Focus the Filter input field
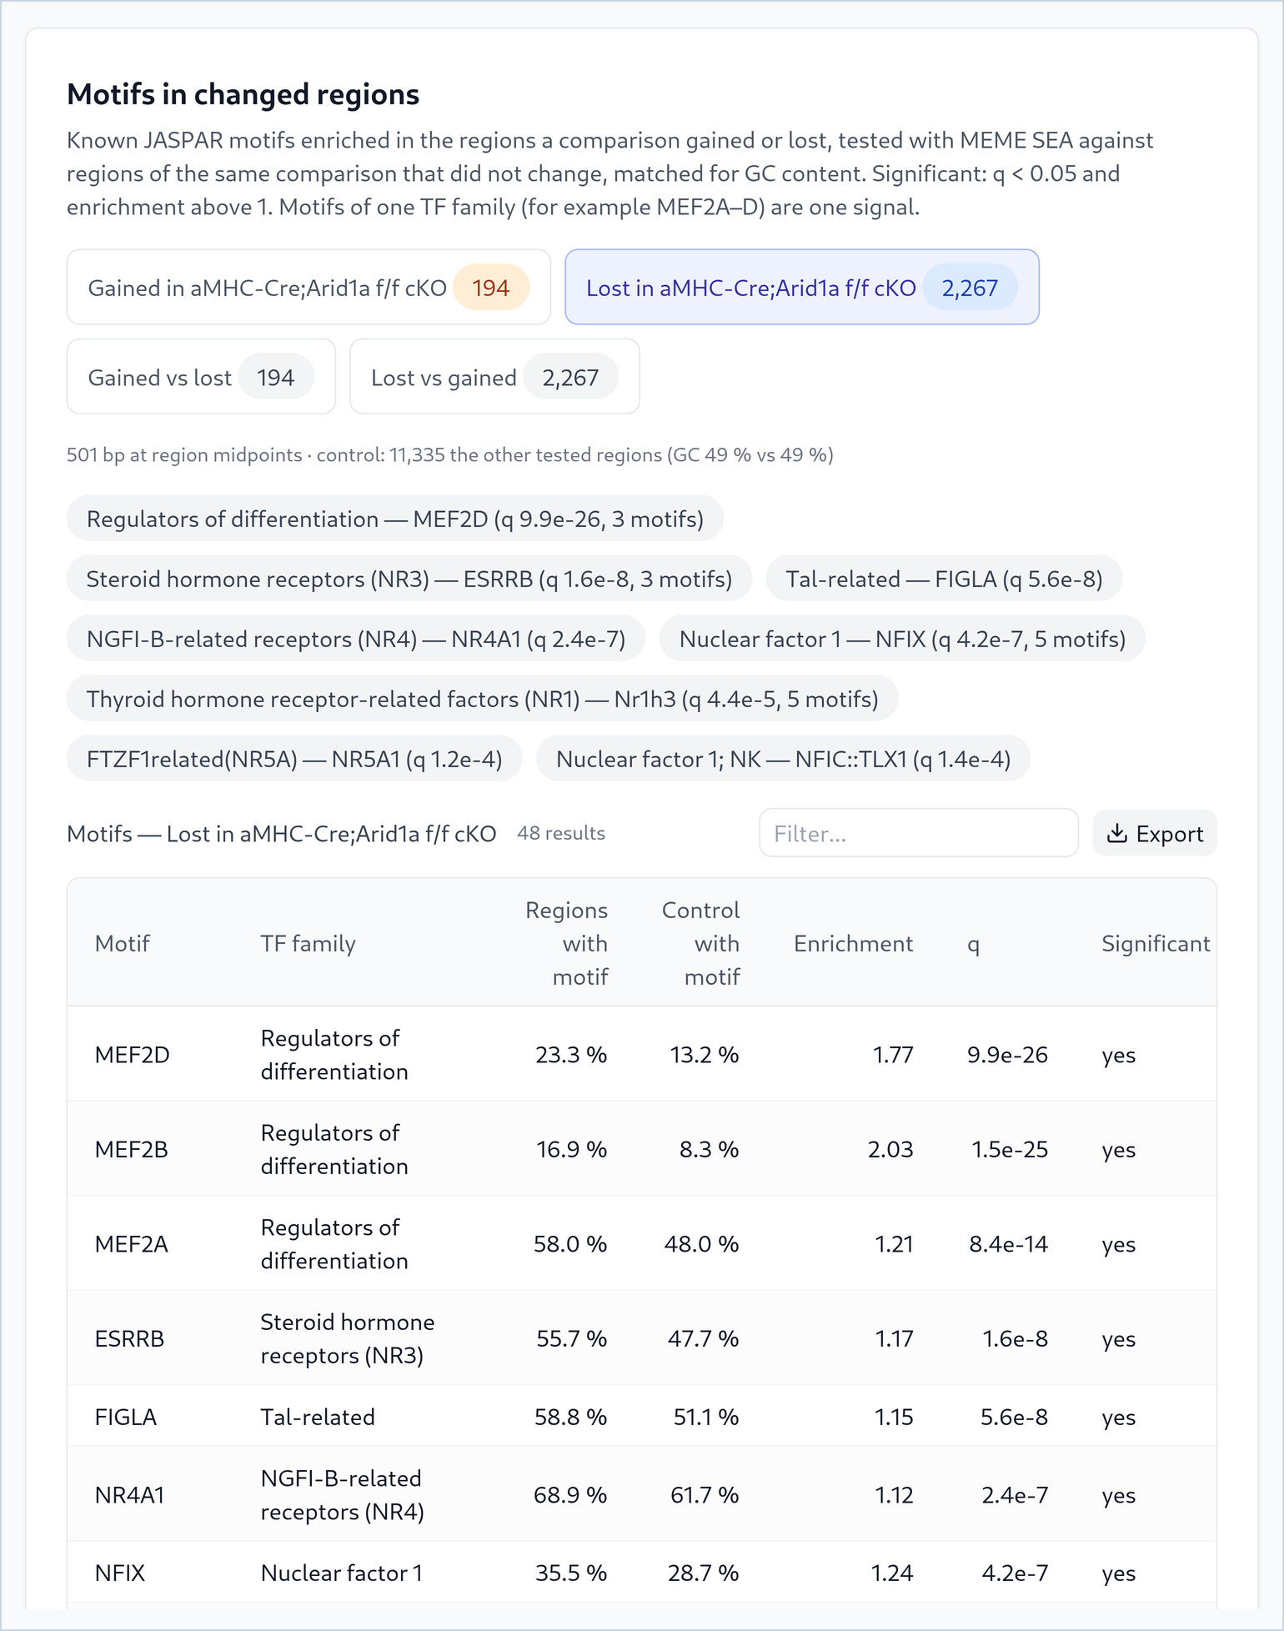The width and height of the screenshot is (1284, 1631). pyautogui.click(x=919, y=833)
